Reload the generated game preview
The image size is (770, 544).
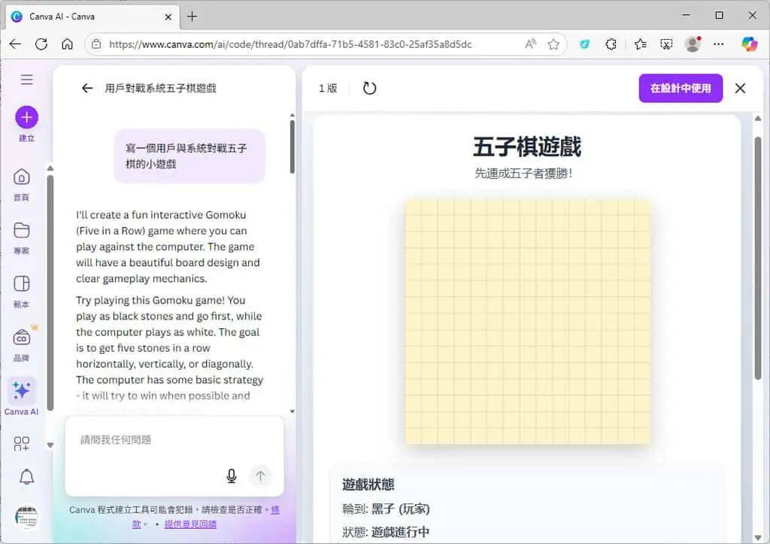(369, 89)
